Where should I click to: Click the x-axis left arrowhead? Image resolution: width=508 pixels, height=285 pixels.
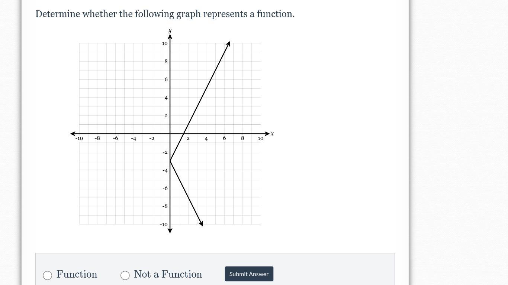pos(73,134)
